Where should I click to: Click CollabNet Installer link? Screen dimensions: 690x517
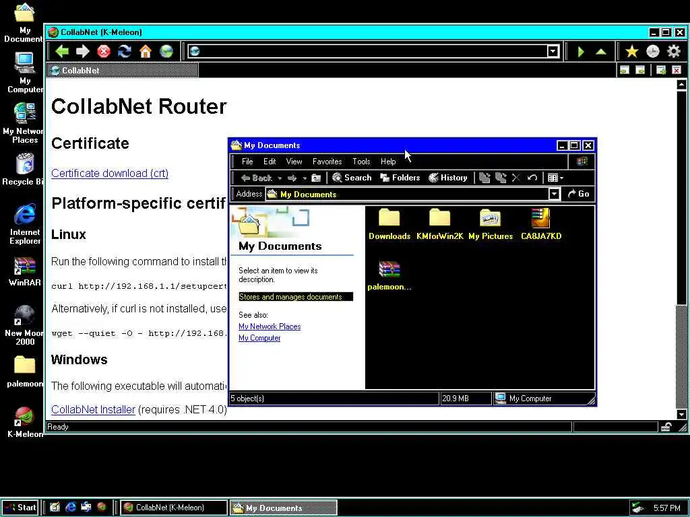[93, 409]
